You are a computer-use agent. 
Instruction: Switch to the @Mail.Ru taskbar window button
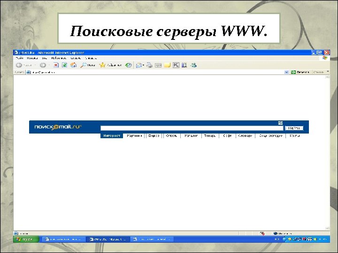pos(108,239)
